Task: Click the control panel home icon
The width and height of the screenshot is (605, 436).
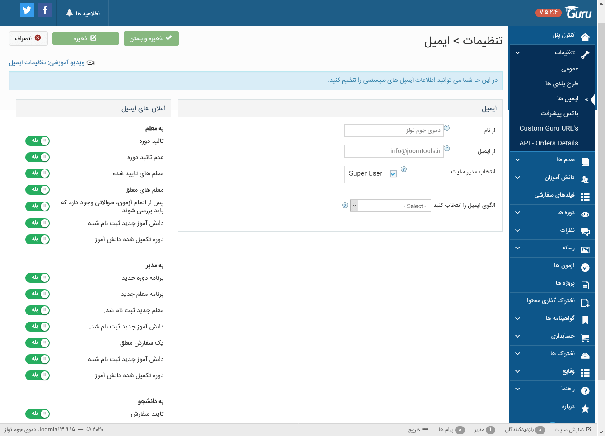Action: tap(585, 37)
